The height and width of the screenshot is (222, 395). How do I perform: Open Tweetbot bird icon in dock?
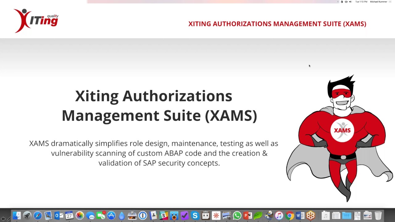pyautogui.click(x=174, y=216)
